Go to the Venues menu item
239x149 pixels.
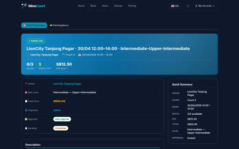[x=118, y=6]
